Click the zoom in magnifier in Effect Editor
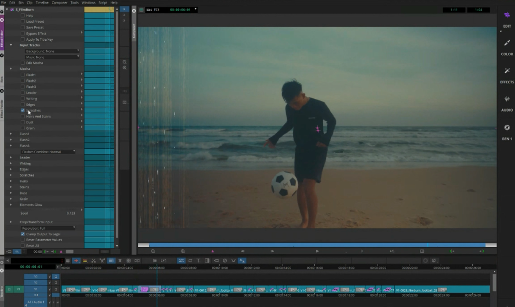This screenshot has width=515, height=307. tap(125, 68)
